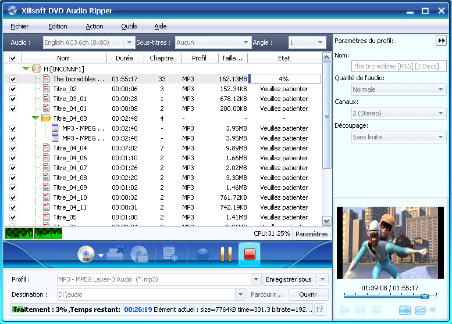
Task: Click the Open DVD disc icon
Action: [86, 254]
